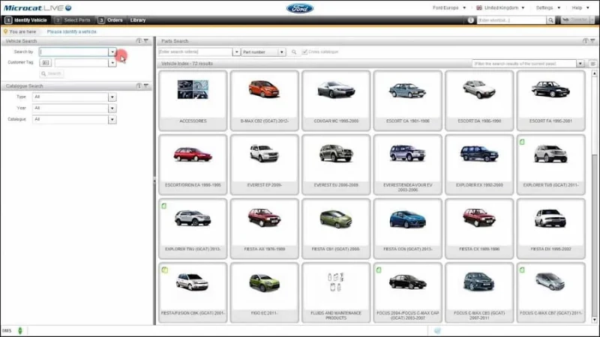Switch to the Library tab

(x=138, y=20)
